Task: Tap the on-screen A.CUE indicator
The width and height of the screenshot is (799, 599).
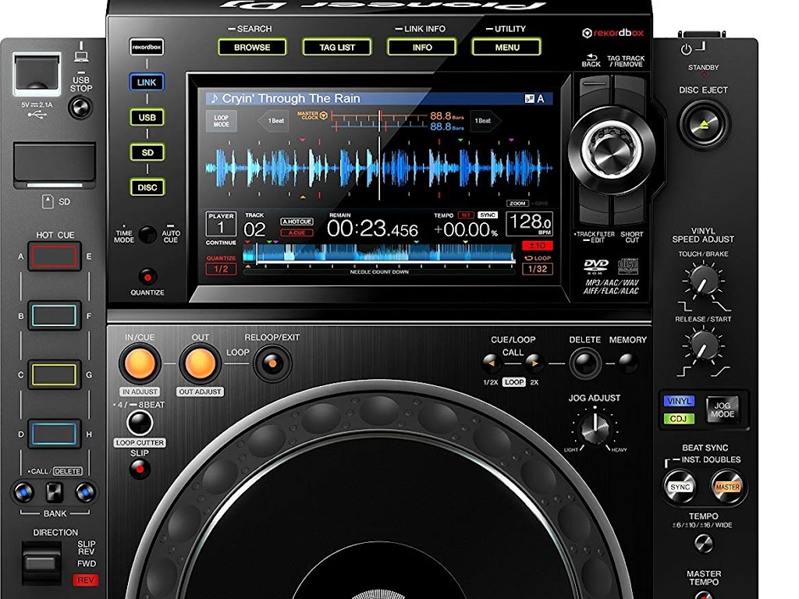Action: click(297, 232)
